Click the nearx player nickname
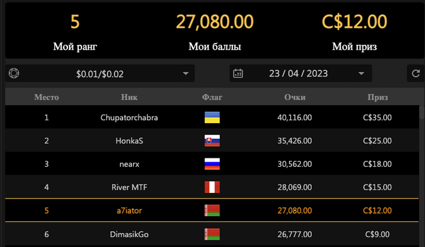The height and width of the screenshot is (247, 425). tap(129, 164)
